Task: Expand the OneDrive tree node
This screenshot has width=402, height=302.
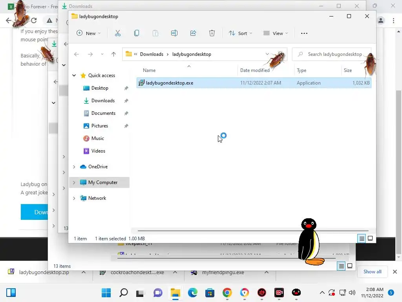Action: (x=74, y=167)
